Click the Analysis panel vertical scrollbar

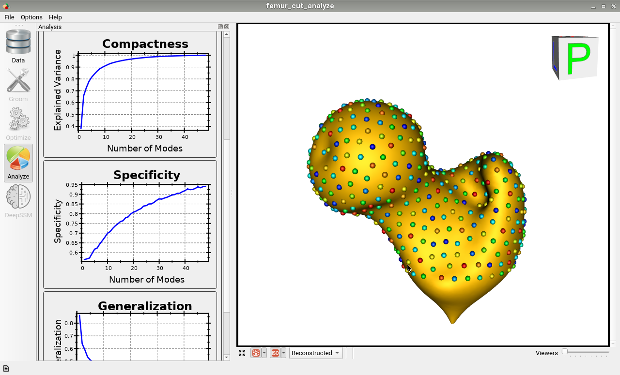[x=227, y=196]
